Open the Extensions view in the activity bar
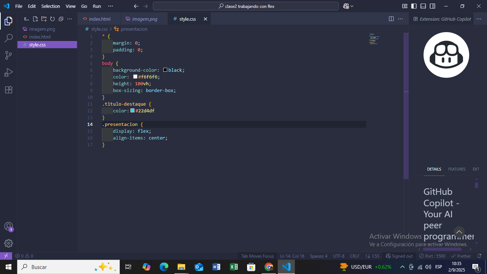The height and width of the screenshot is (274, 487). (x=9, y=90)
